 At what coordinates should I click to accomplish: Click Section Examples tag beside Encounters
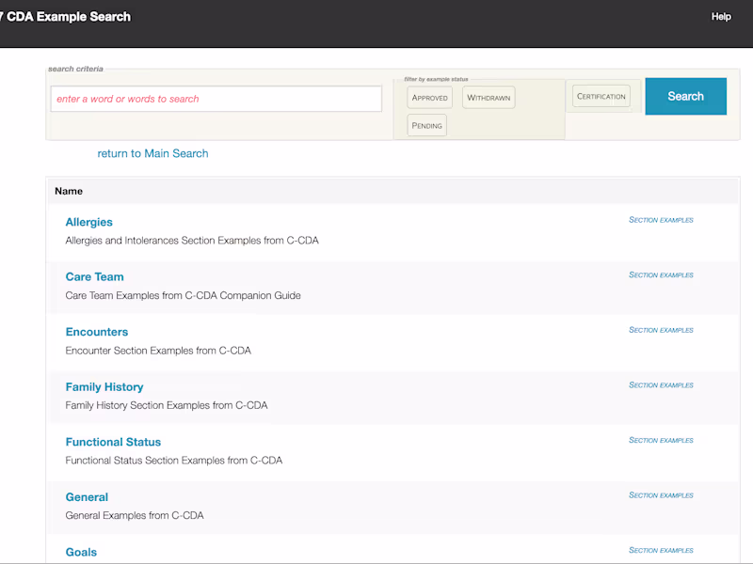pos(661,330)
